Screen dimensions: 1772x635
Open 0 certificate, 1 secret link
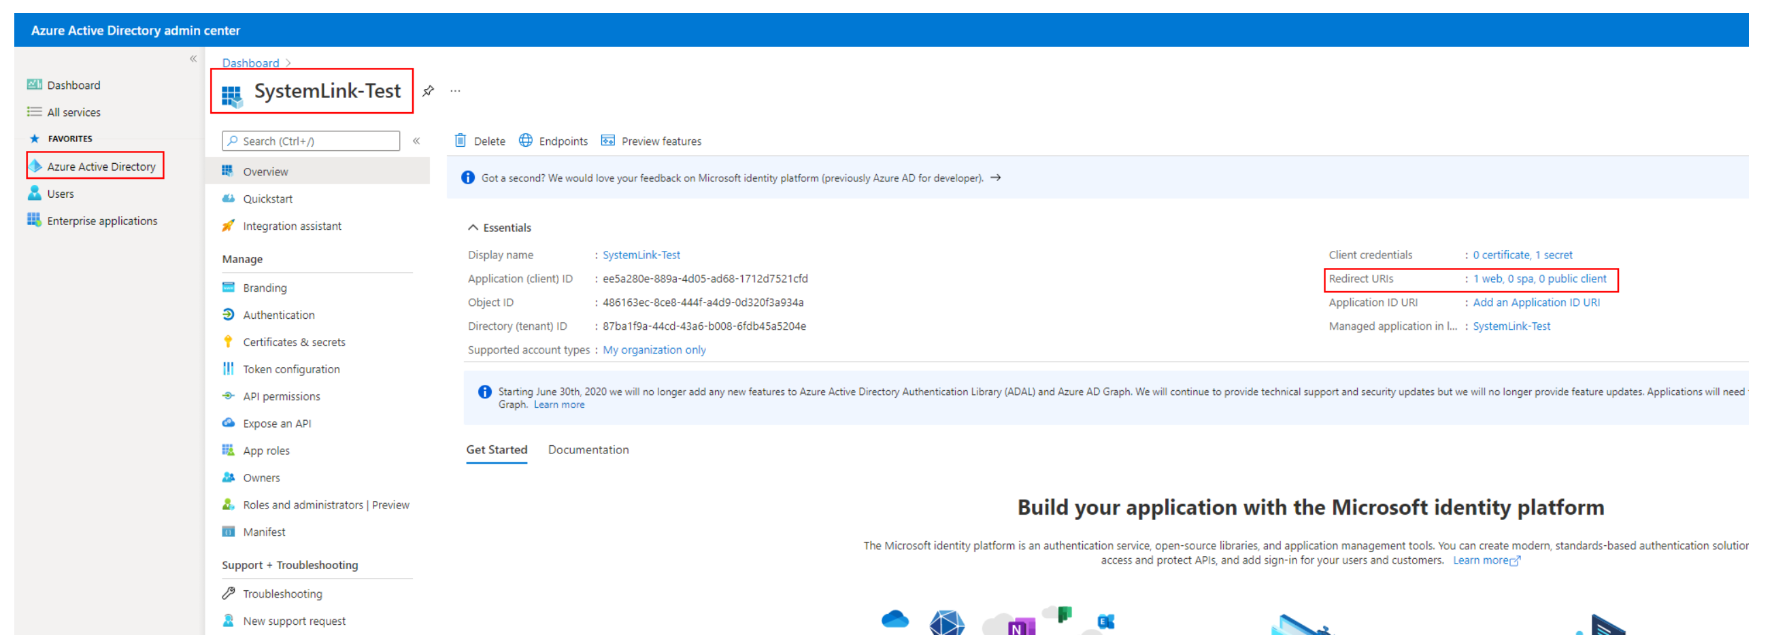click(x=1522, y=255)
